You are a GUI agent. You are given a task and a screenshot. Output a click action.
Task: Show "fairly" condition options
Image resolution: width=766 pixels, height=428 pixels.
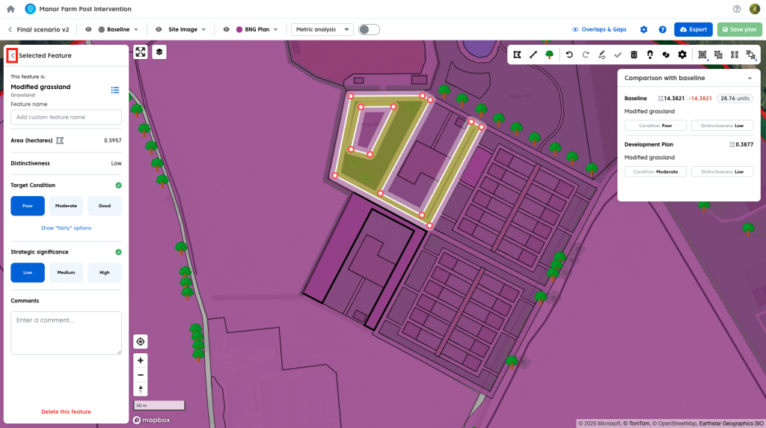click(x=66, y=227)
